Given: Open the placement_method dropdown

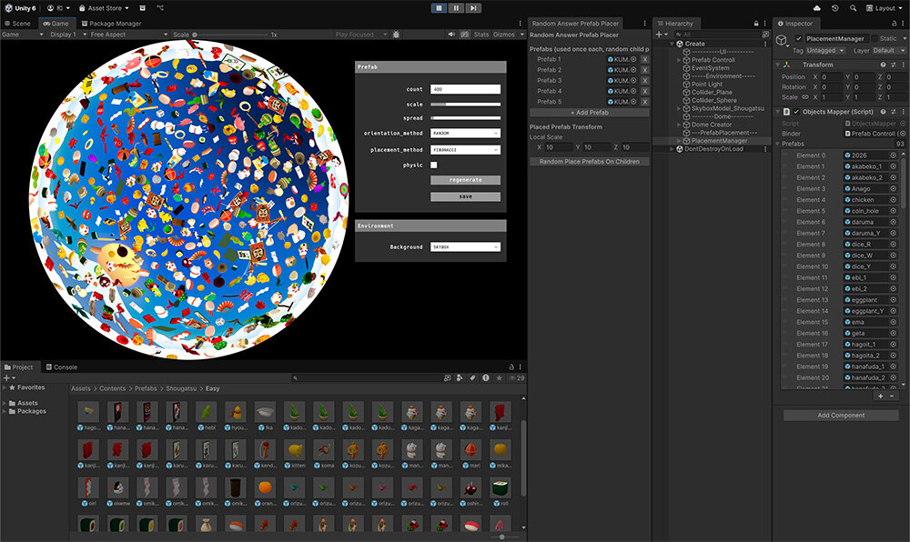Looking at the screenshot, I should click(465, 149).
